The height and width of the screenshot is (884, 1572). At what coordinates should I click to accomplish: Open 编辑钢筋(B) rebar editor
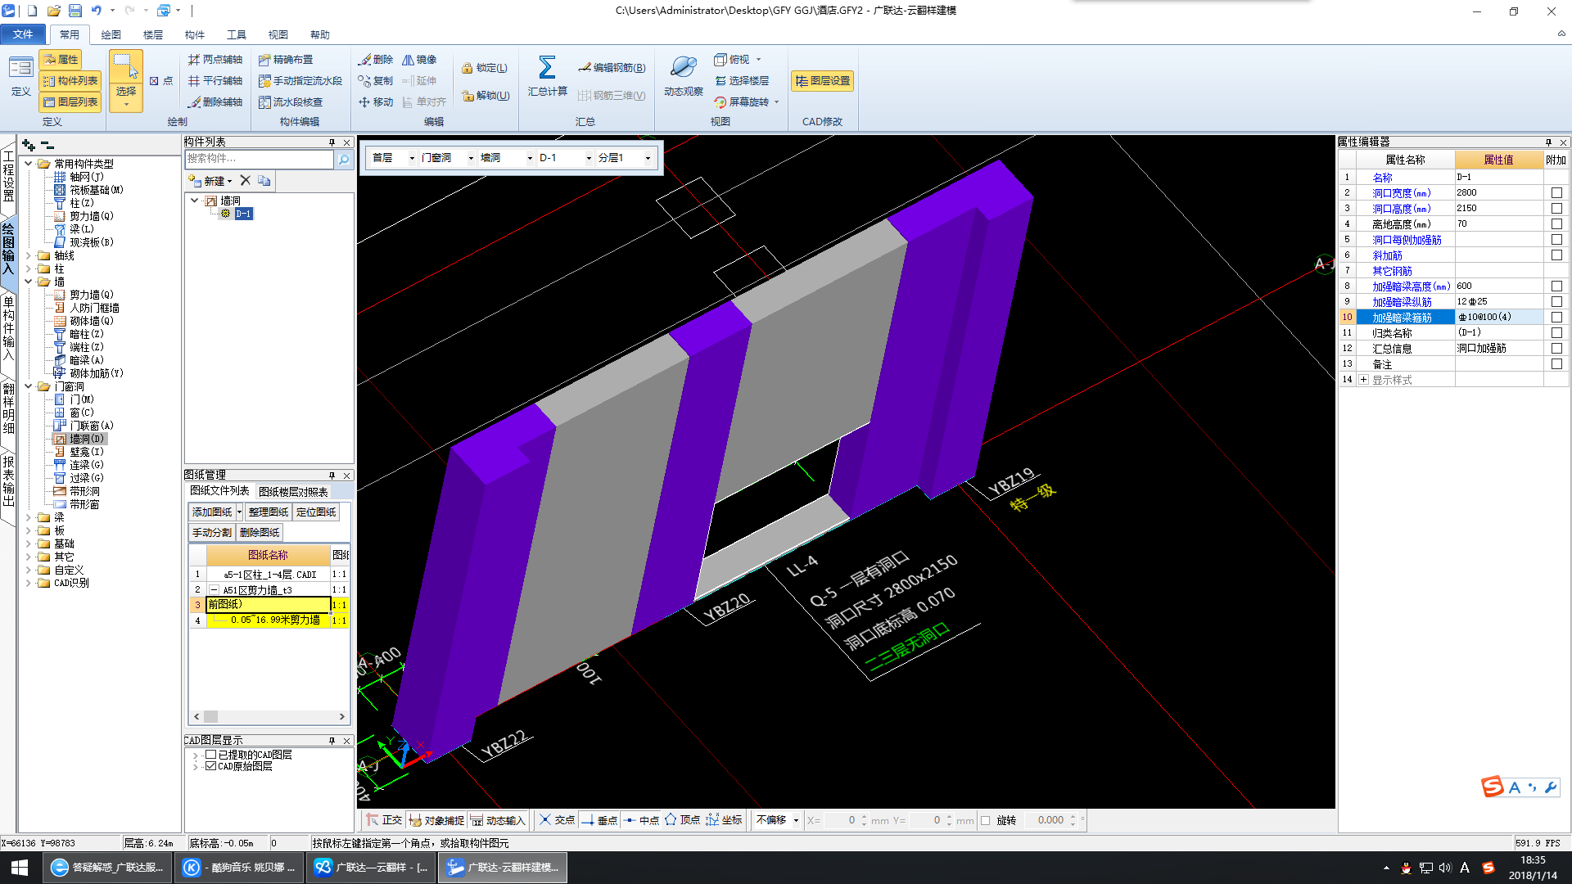[x=612, y=68]
